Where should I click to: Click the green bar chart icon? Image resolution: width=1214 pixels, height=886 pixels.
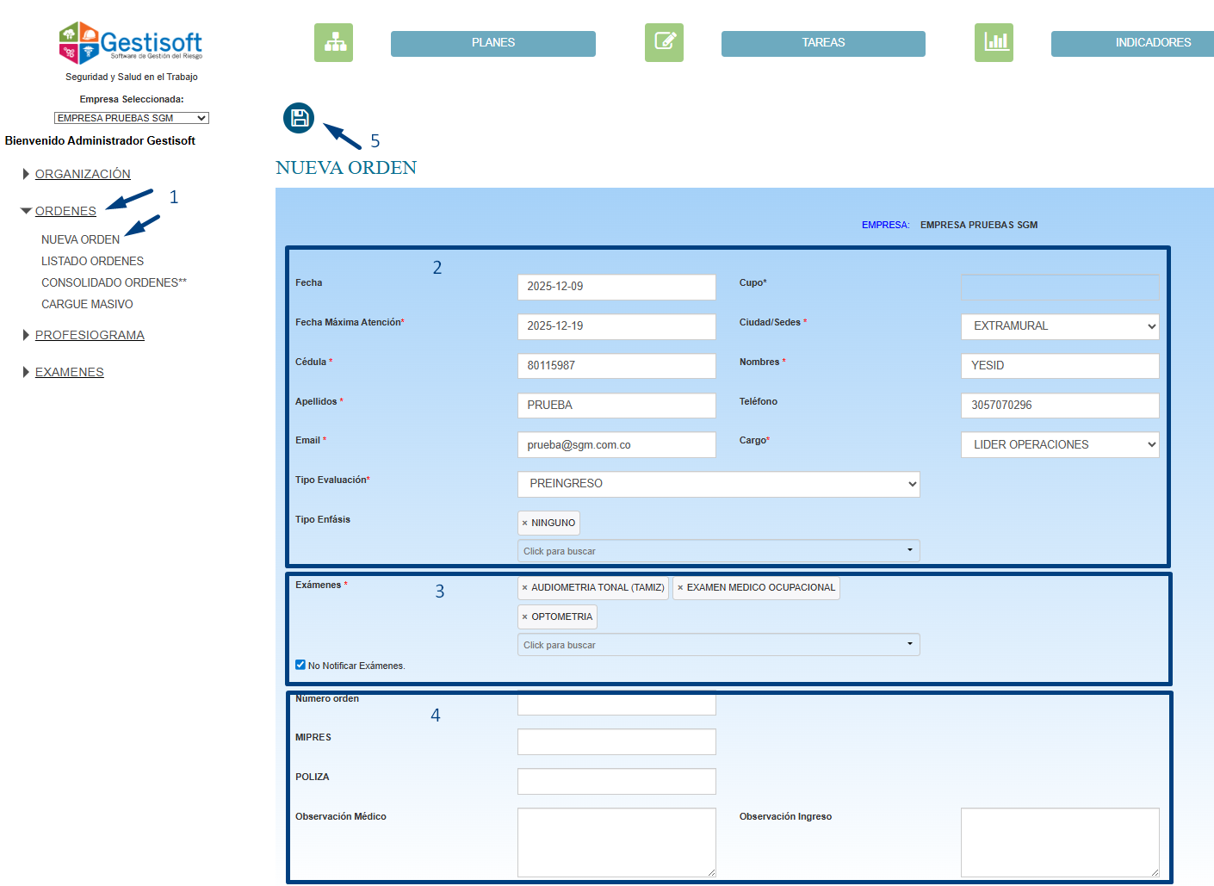click(x=994, y=42)
